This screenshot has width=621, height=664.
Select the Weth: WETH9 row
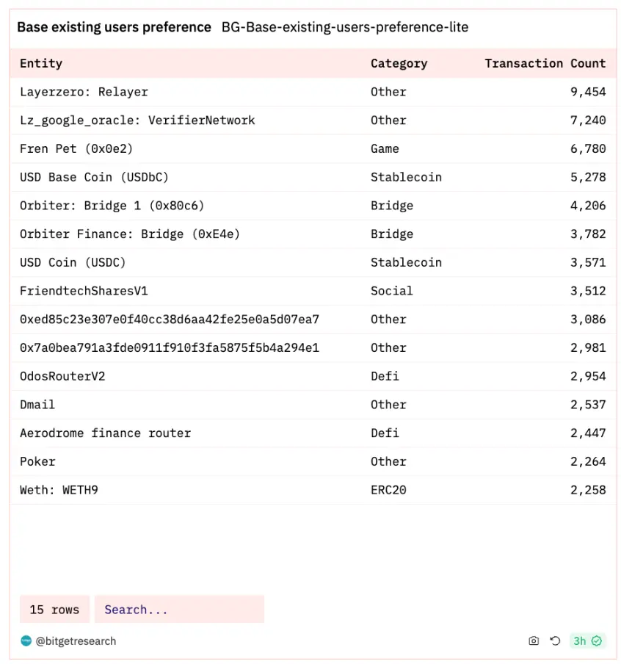(x=313, y=490)
